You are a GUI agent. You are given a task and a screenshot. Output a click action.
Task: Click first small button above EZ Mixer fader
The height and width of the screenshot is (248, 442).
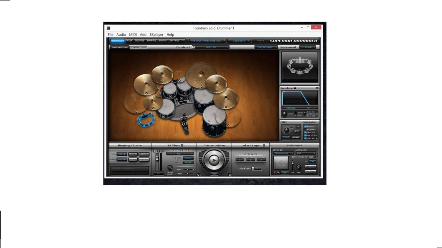(x=155, y=151)
